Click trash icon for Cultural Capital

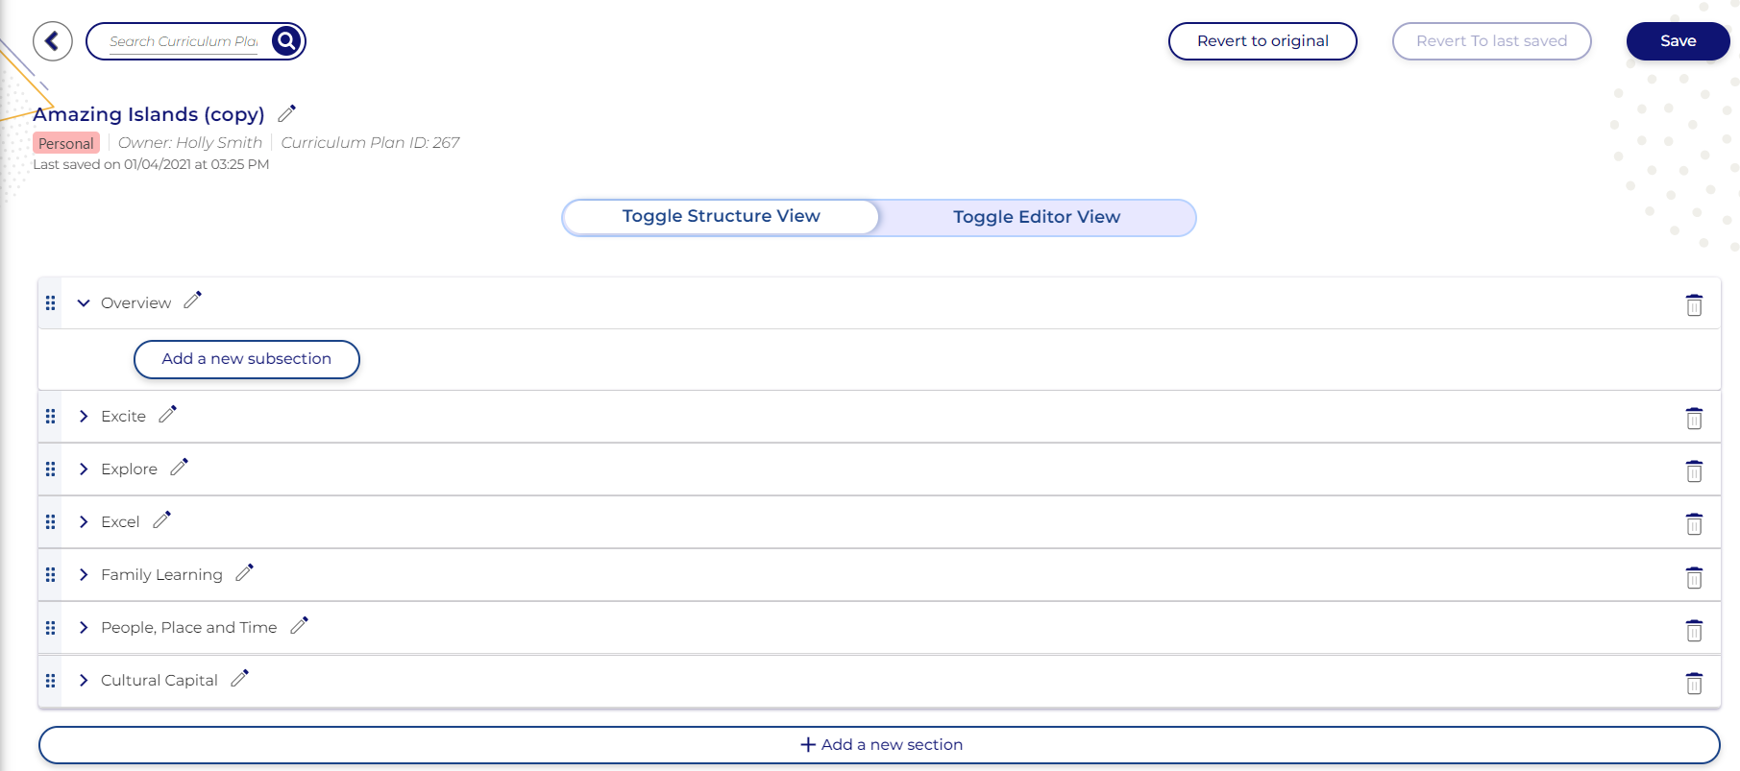click(x=1694, y=683)
